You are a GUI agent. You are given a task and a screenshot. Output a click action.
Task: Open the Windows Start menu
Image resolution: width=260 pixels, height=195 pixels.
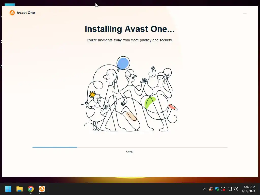tap(8, 189)
